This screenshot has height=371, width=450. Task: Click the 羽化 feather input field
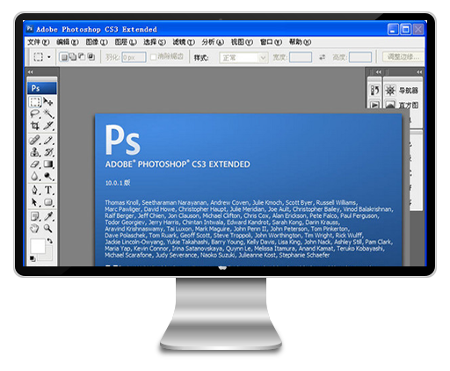(x=134, y=57)
